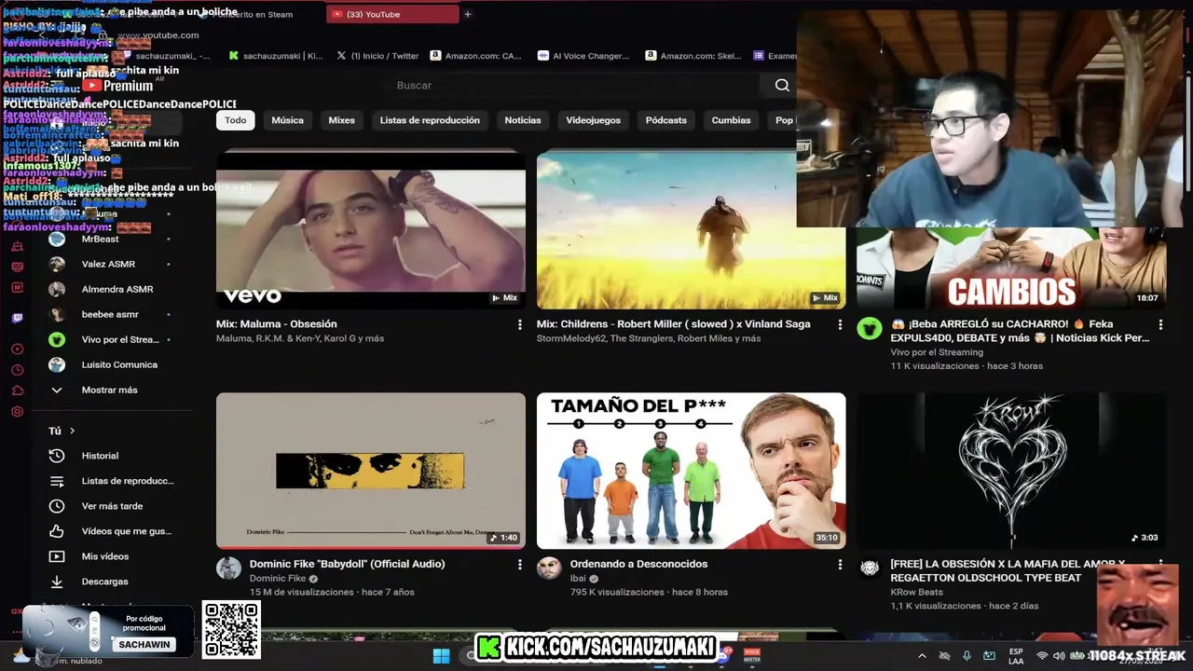Select the Todo filter chip

(x=236, y=120)
